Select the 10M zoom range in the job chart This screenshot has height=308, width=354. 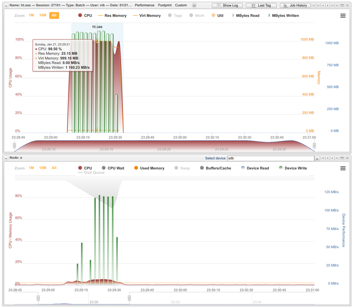coord(43,15)
